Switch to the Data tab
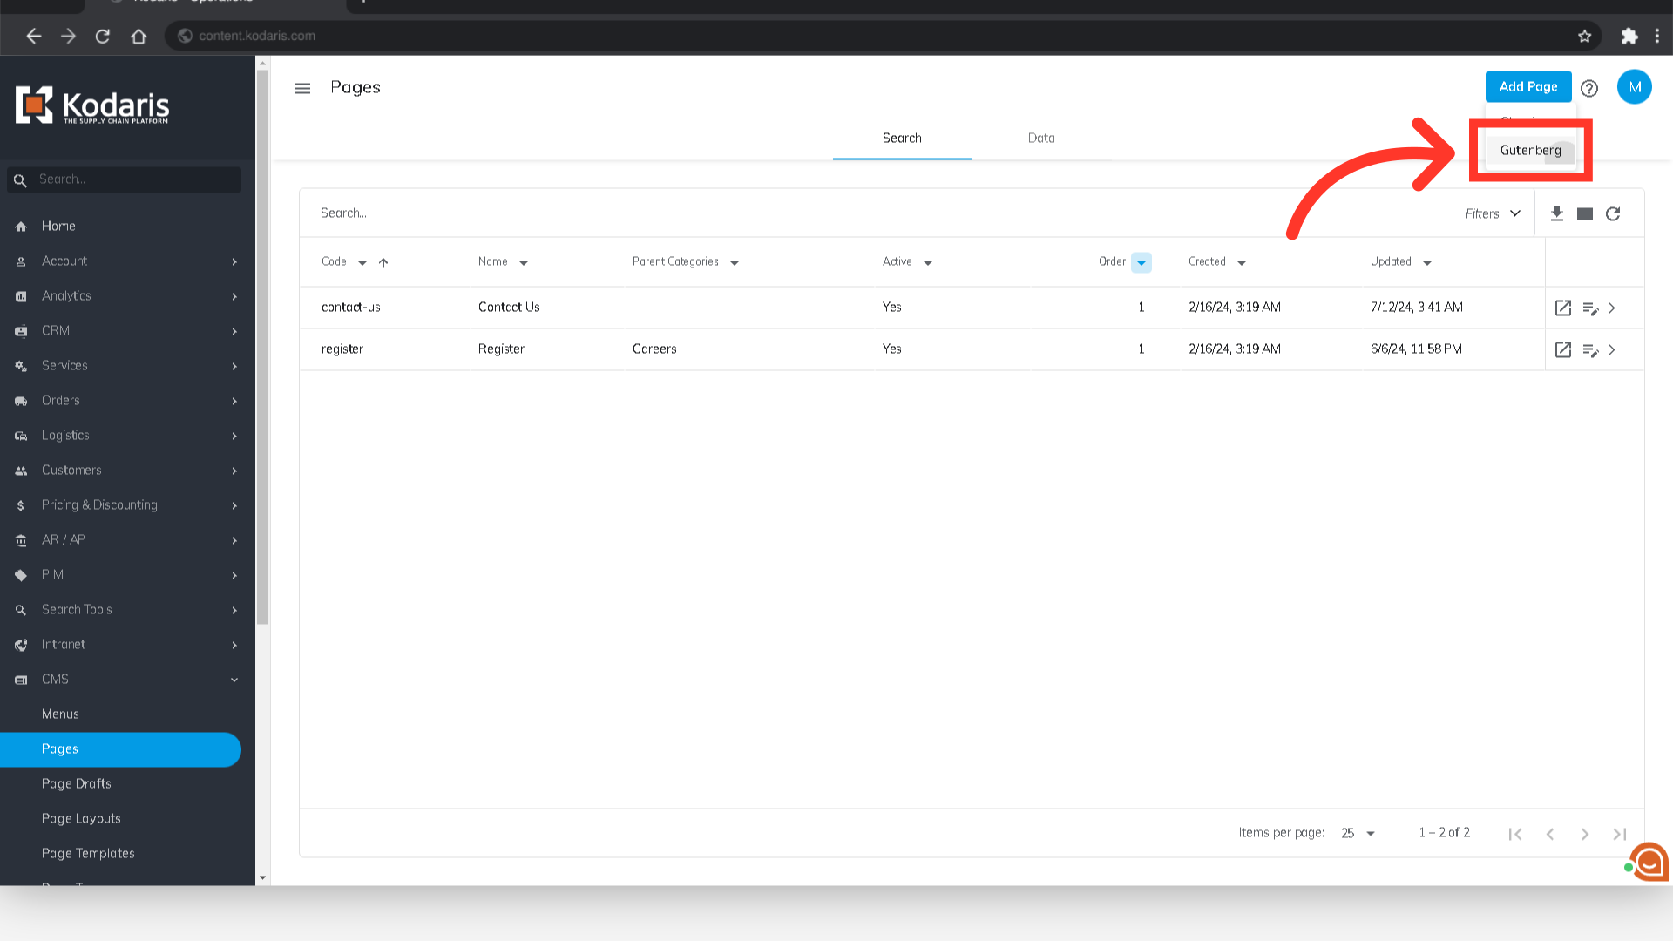Screen dimensions: 1673x941 [1040, 138]
